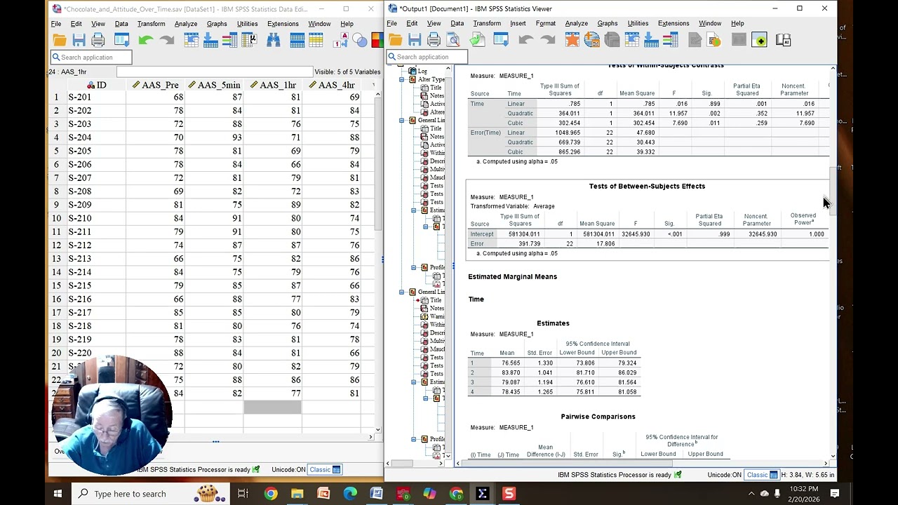
Task: Undo last action in the Data Editor
Action: pyautogui.click(x=146, y=40)
